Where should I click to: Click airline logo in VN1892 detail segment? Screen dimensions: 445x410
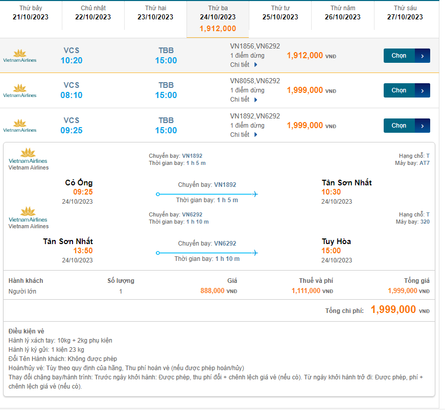[x=28, y=156]
